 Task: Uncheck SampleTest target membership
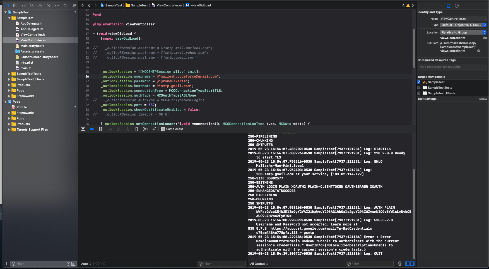pyautogui.click(x=419, y=82)
